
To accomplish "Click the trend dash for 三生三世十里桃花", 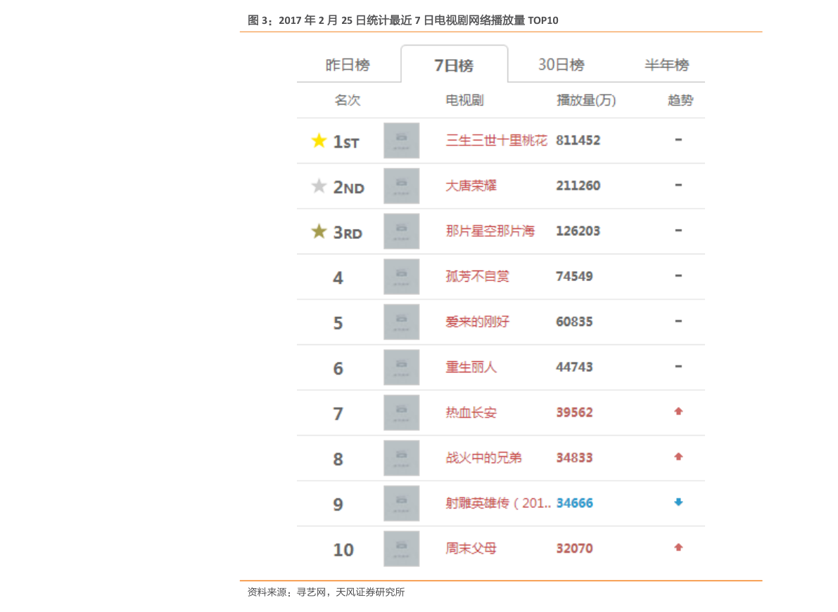I will coord(678,140).
